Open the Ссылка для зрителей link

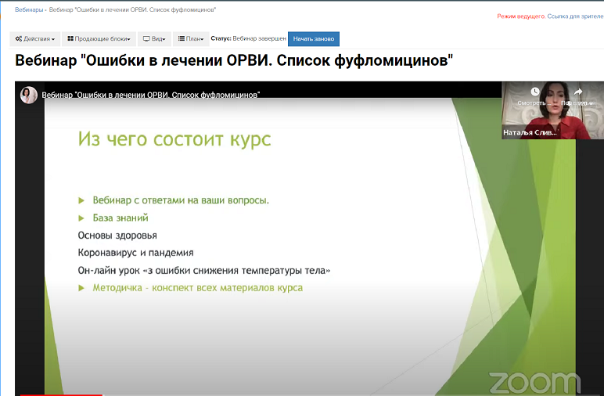pyautogui.click(x=578, y=16)
